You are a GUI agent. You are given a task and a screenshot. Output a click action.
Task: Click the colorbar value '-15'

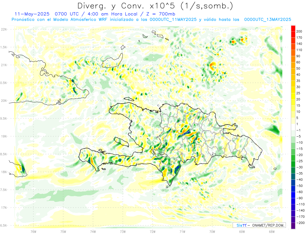point(299,149)
